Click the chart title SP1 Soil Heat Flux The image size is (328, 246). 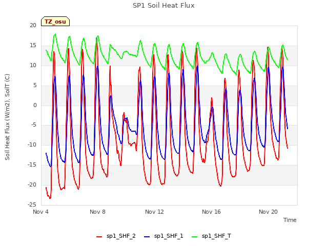[163, 6]
